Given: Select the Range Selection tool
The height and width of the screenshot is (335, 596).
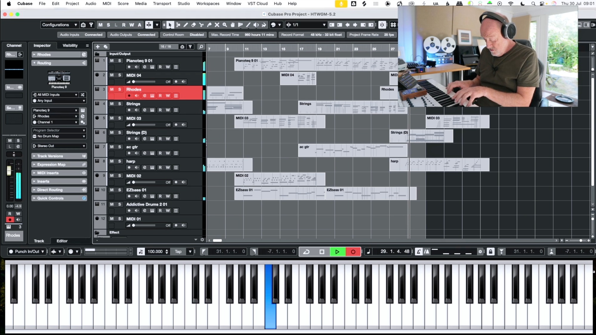Looking at the screenshot, I should point(178,25).
